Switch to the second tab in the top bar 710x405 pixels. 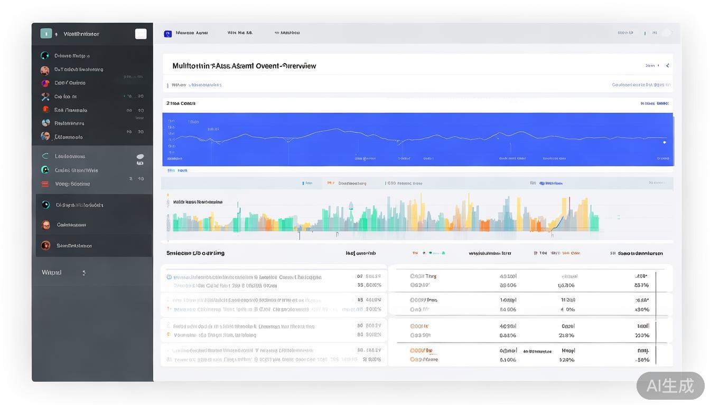(x=240, y=33)
